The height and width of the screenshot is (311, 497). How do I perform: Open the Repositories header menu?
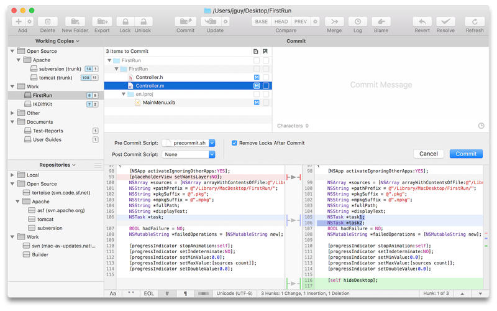(57, 165)
